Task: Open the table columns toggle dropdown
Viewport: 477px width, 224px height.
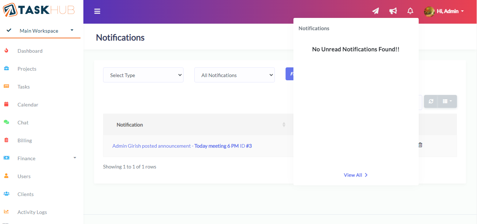Action: [447, 101]
